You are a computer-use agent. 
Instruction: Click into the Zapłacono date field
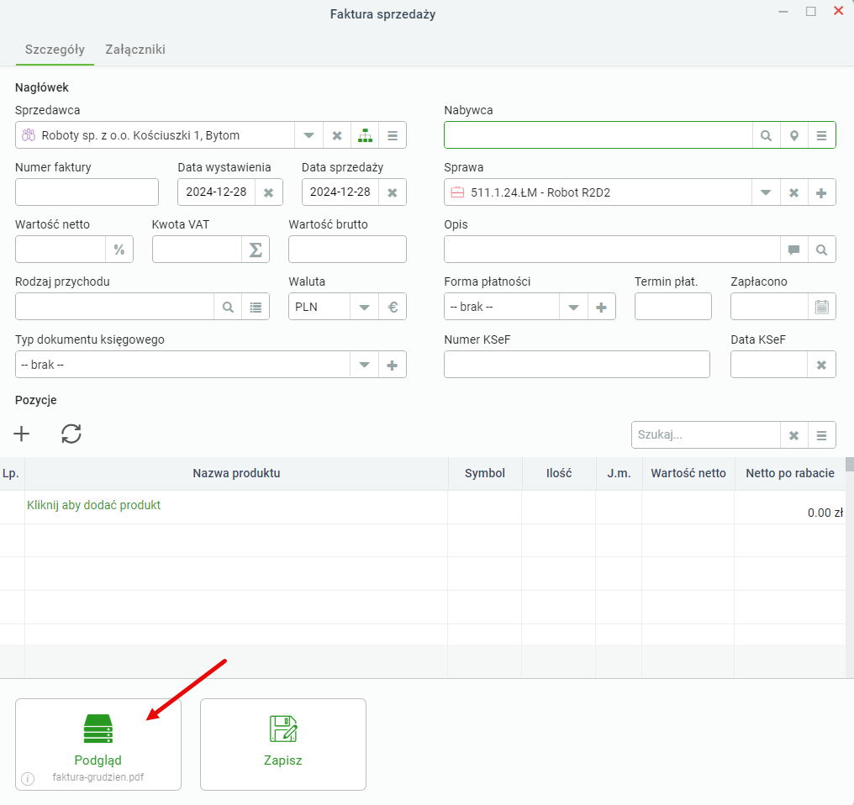pyautogui.click(x=770, y=308)
